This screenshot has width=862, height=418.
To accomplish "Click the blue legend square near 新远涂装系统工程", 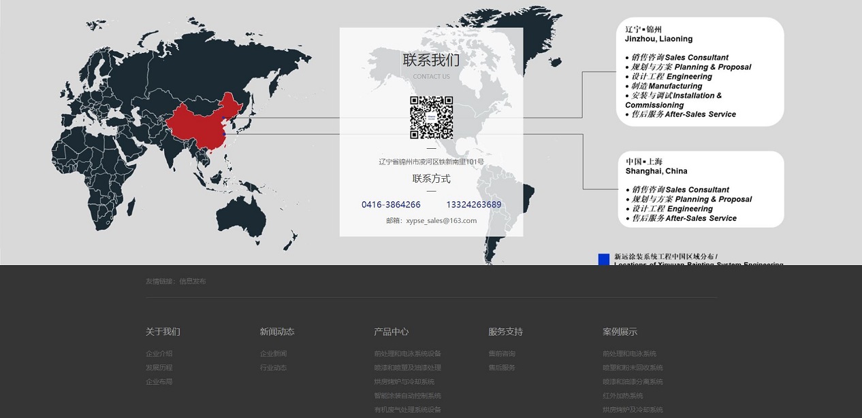I will point(604,259).
